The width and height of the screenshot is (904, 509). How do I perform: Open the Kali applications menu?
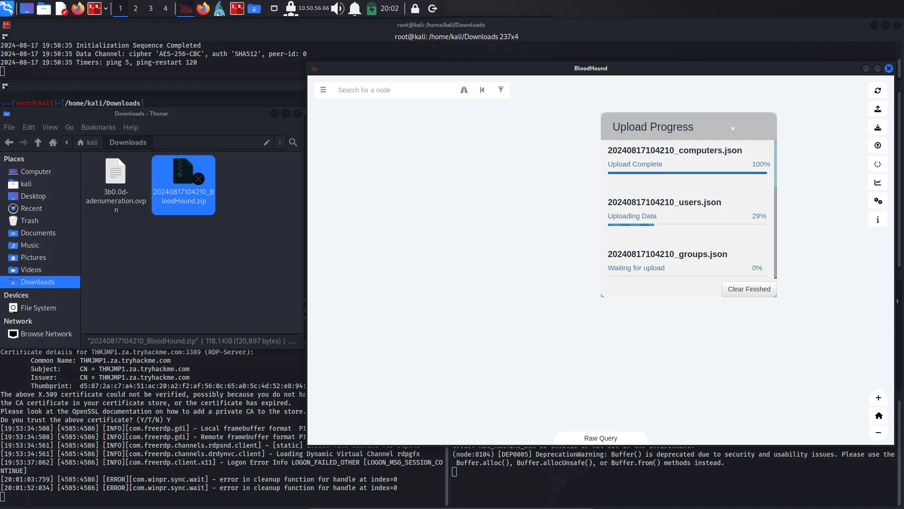point(8,8)
